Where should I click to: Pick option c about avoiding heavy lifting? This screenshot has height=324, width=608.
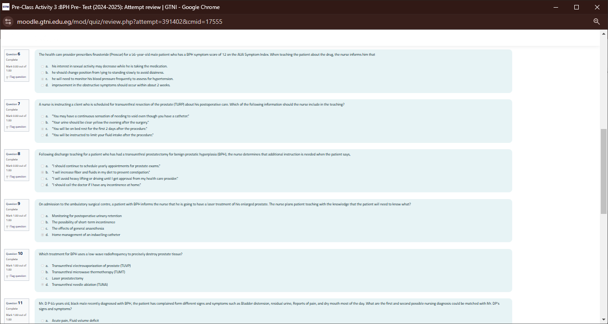point(42,178)
